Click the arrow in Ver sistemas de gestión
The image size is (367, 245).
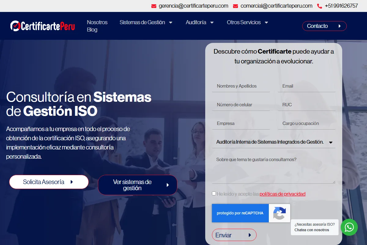coord(168,185)
